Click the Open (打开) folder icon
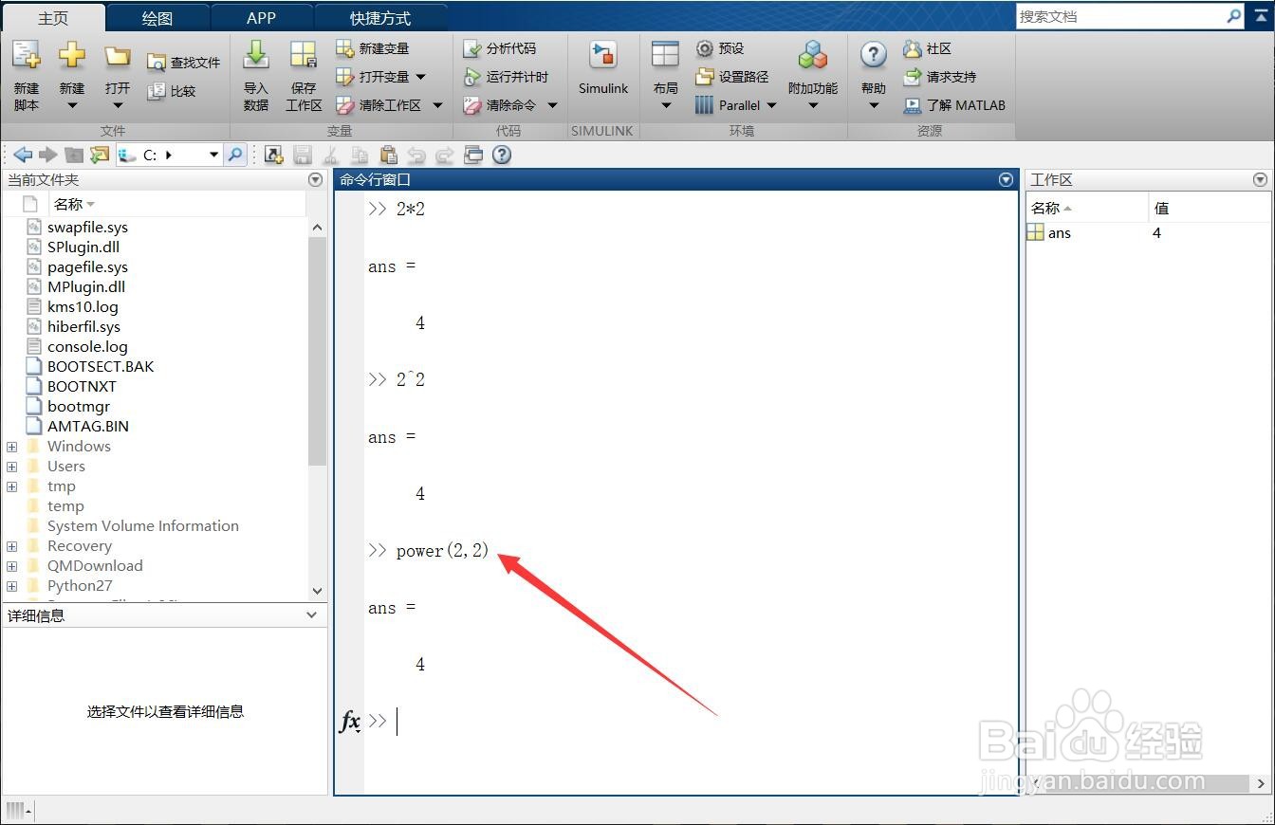Viewport: 1275px width, 825px height. tap(118, 57)
